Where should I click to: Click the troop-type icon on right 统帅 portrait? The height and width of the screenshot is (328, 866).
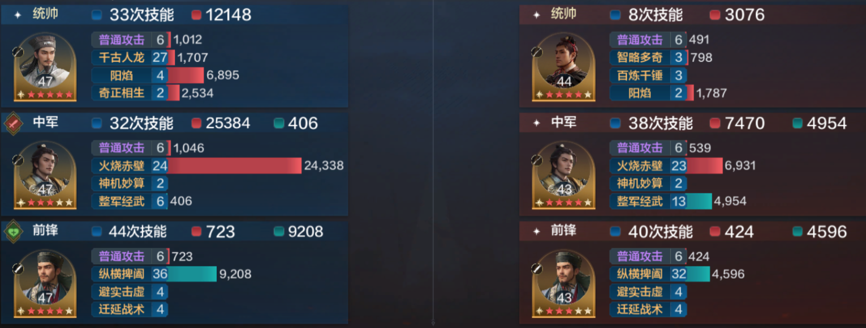(536, 52)
